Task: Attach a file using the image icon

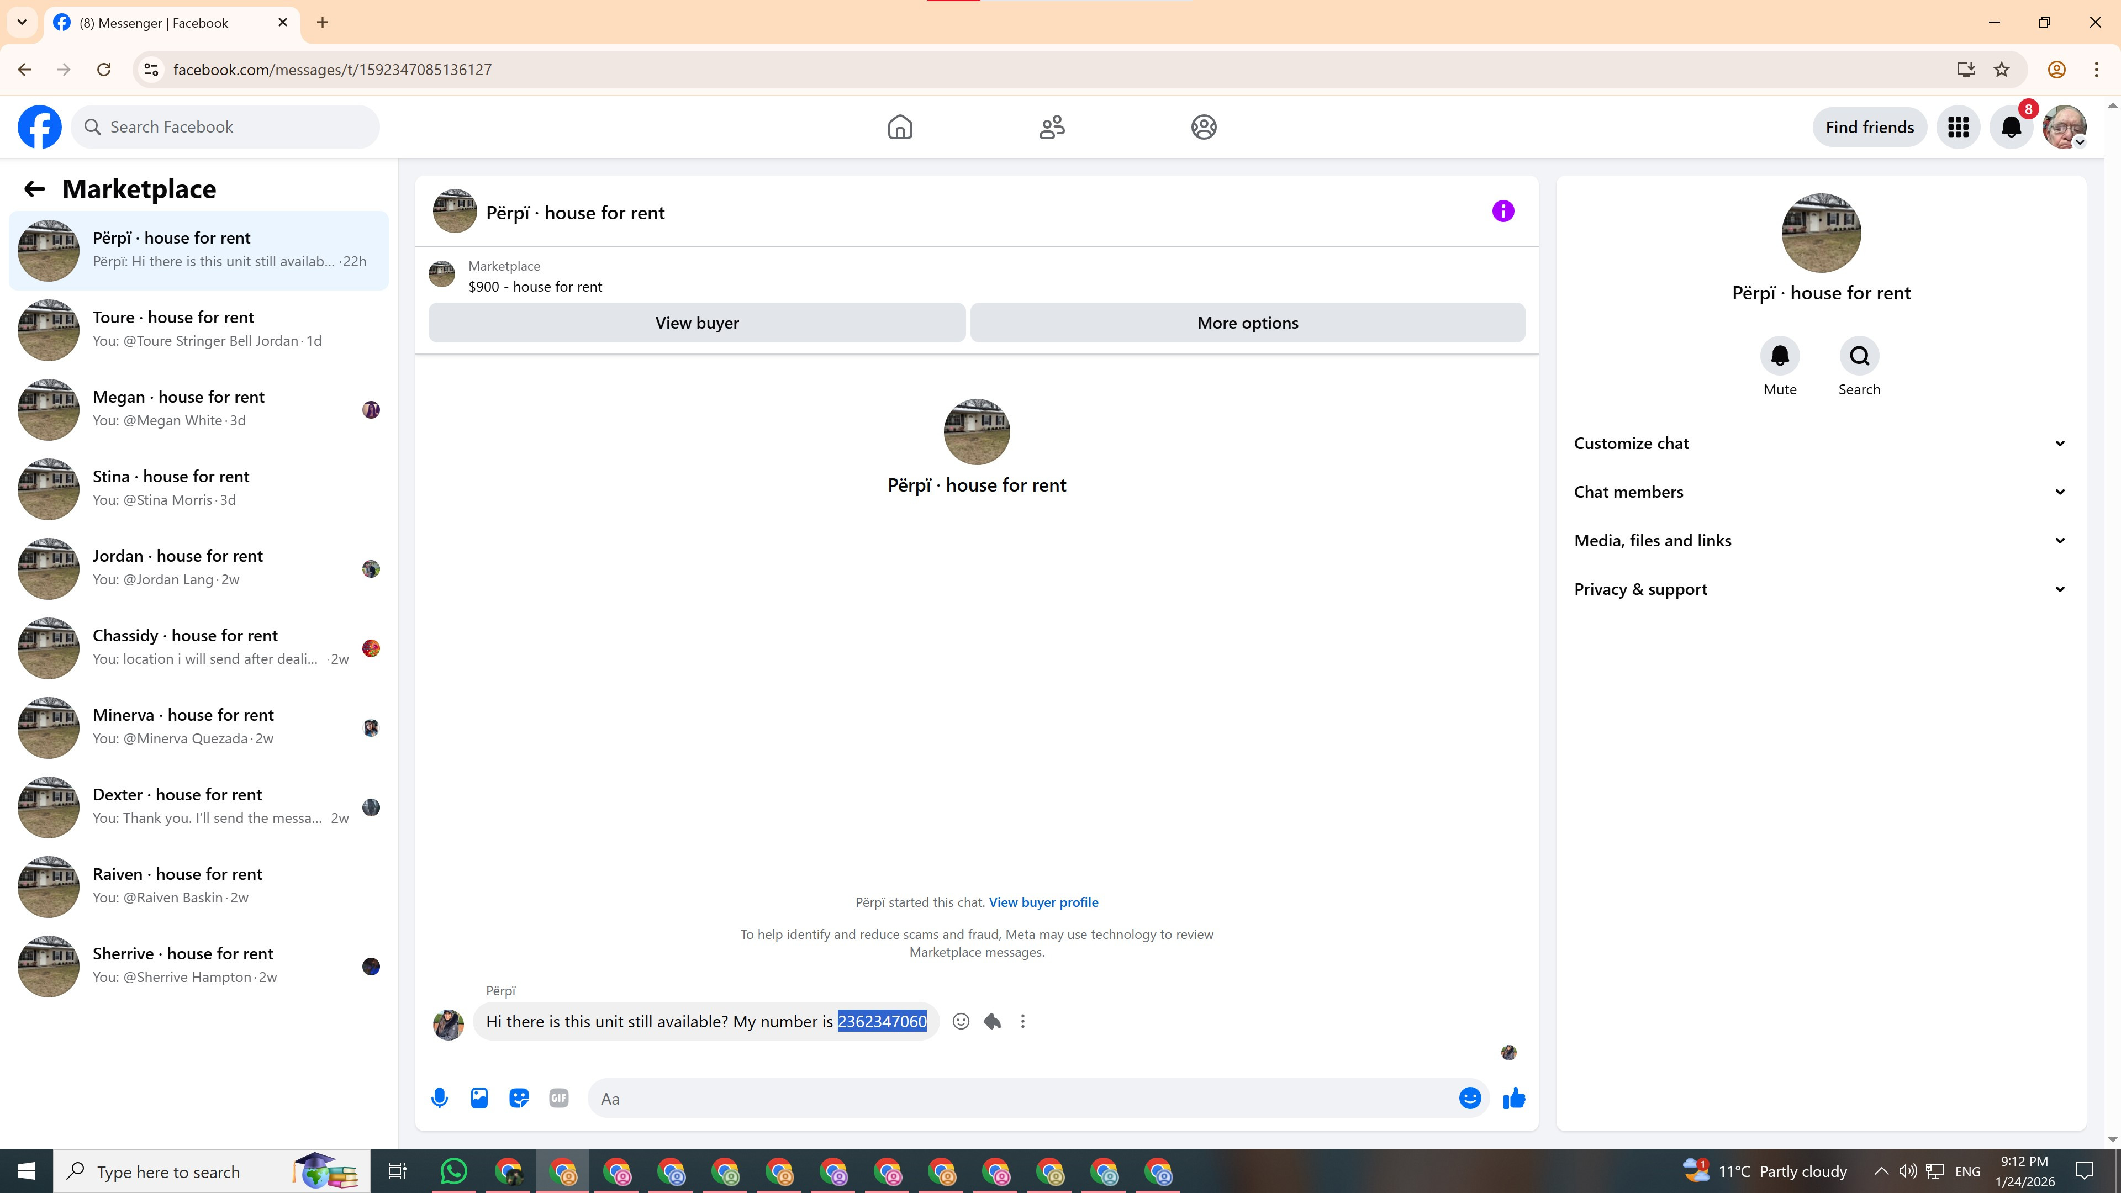Action: [479, 1099]
